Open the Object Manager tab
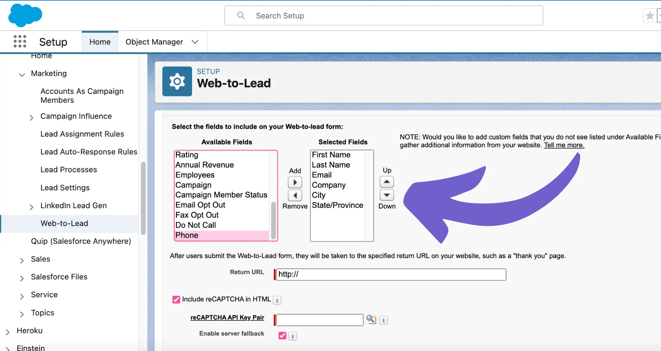661x351 pixels. point(154,42)
